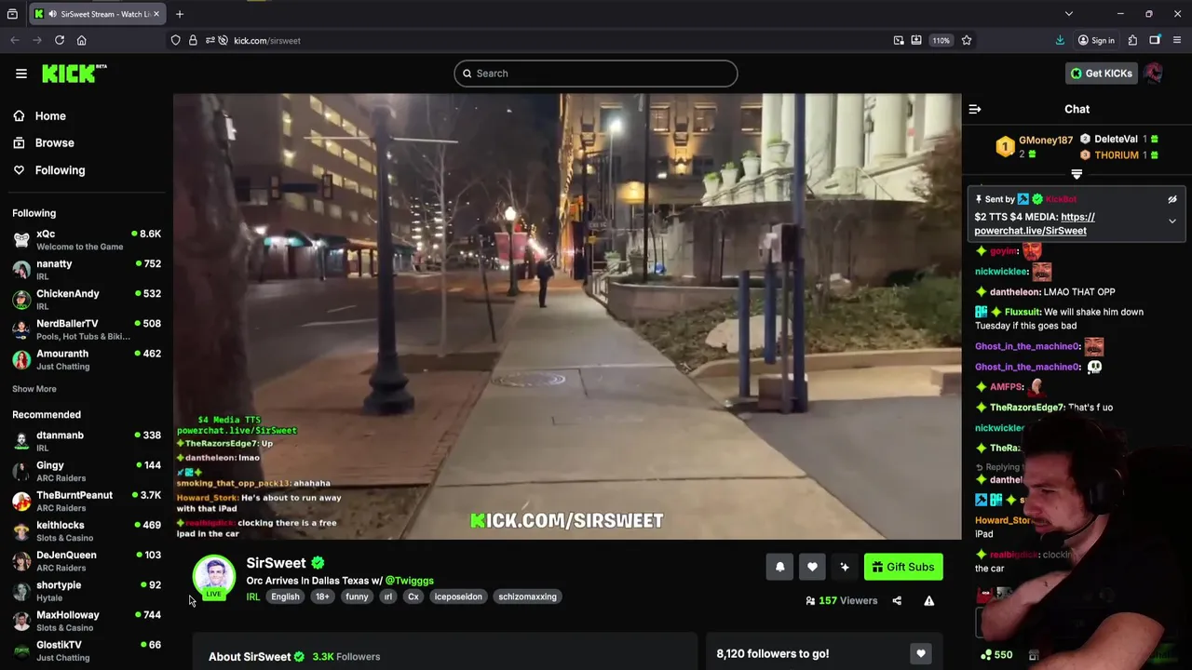Focus the Kick search box
The width and height of the screenshot is (1192, 670).
(x=596, y=74)
